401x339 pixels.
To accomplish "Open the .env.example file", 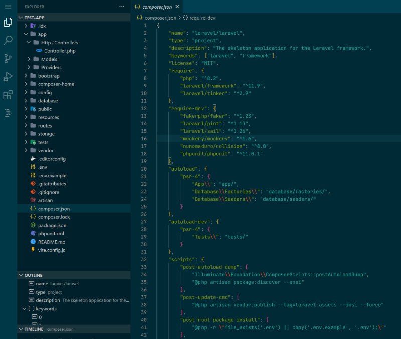I will tap(74, 175).
